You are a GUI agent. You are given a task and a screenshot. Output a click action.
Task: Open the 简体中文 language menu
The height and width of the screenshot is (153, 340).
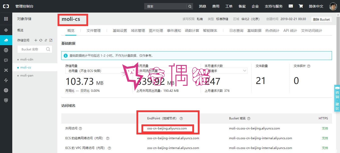tap(316, 6)
